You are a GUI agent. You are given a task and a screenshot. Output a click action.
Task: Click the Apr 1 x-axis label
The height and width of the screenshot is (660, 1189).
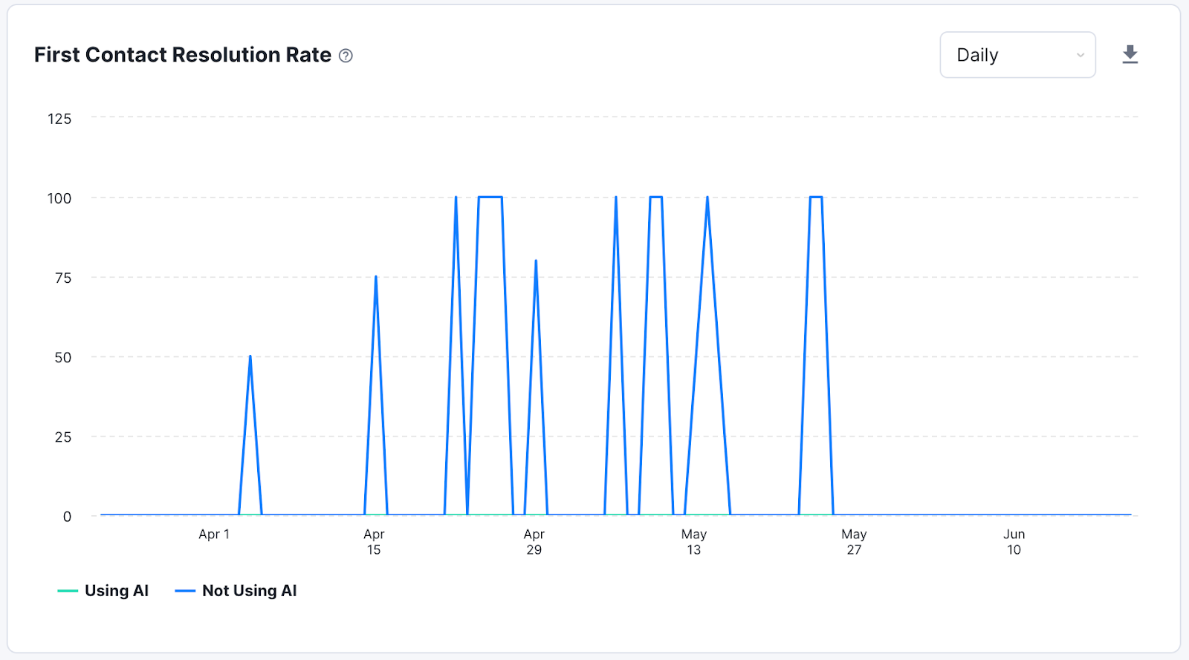(214, 535)
